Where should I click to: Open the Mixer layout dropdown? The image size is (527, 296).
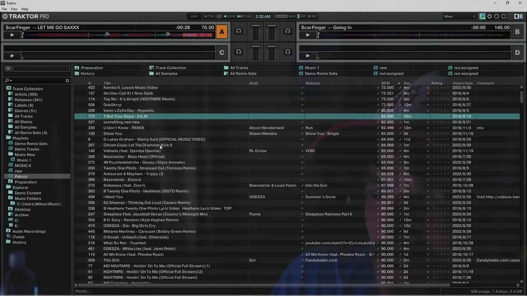(x=459, y=16)
